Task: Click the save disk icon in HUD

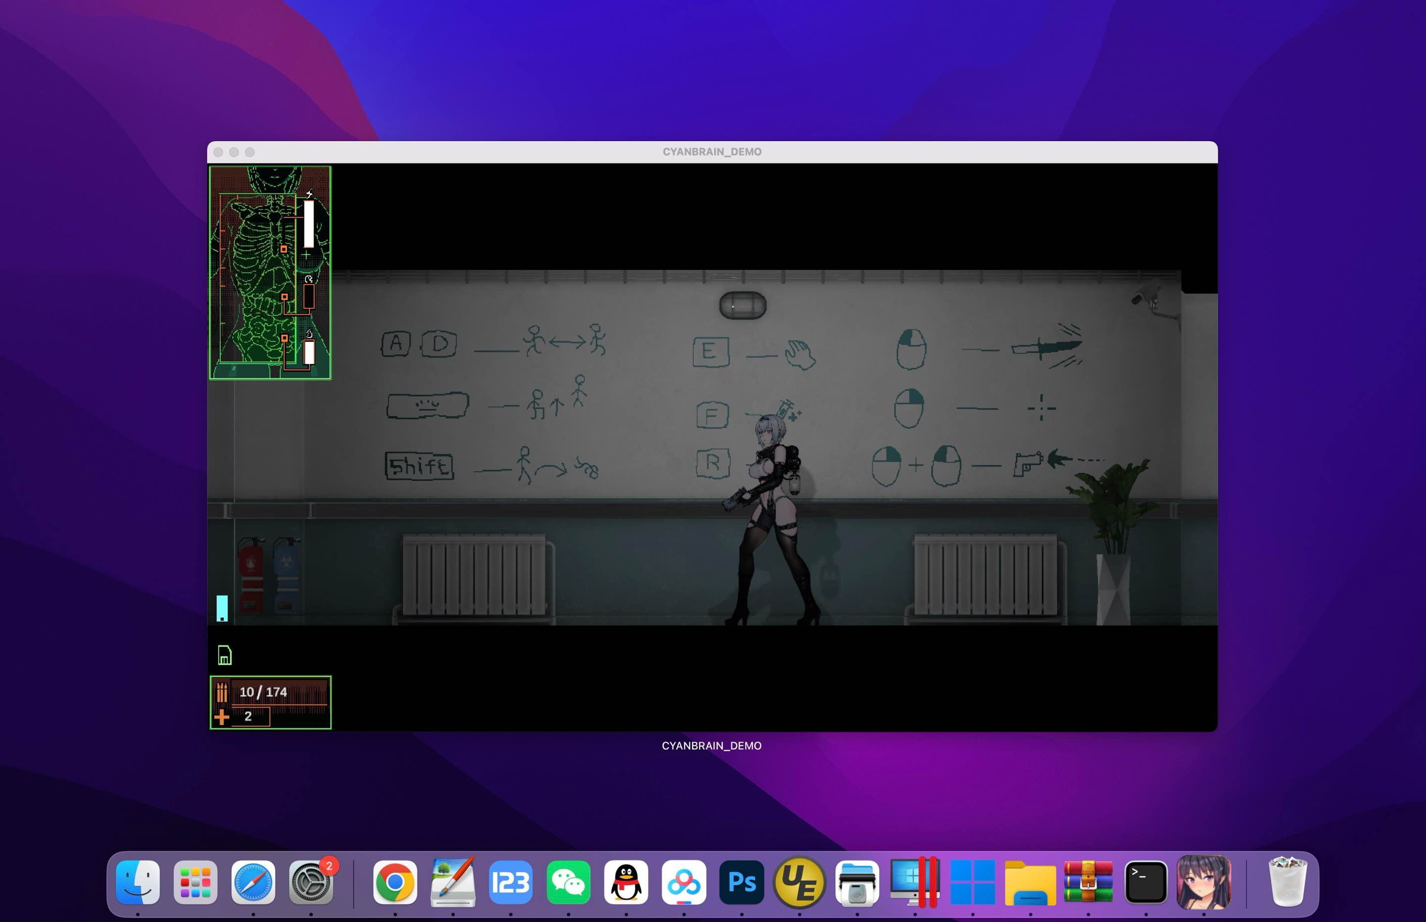Action: [x=224, y=656]
